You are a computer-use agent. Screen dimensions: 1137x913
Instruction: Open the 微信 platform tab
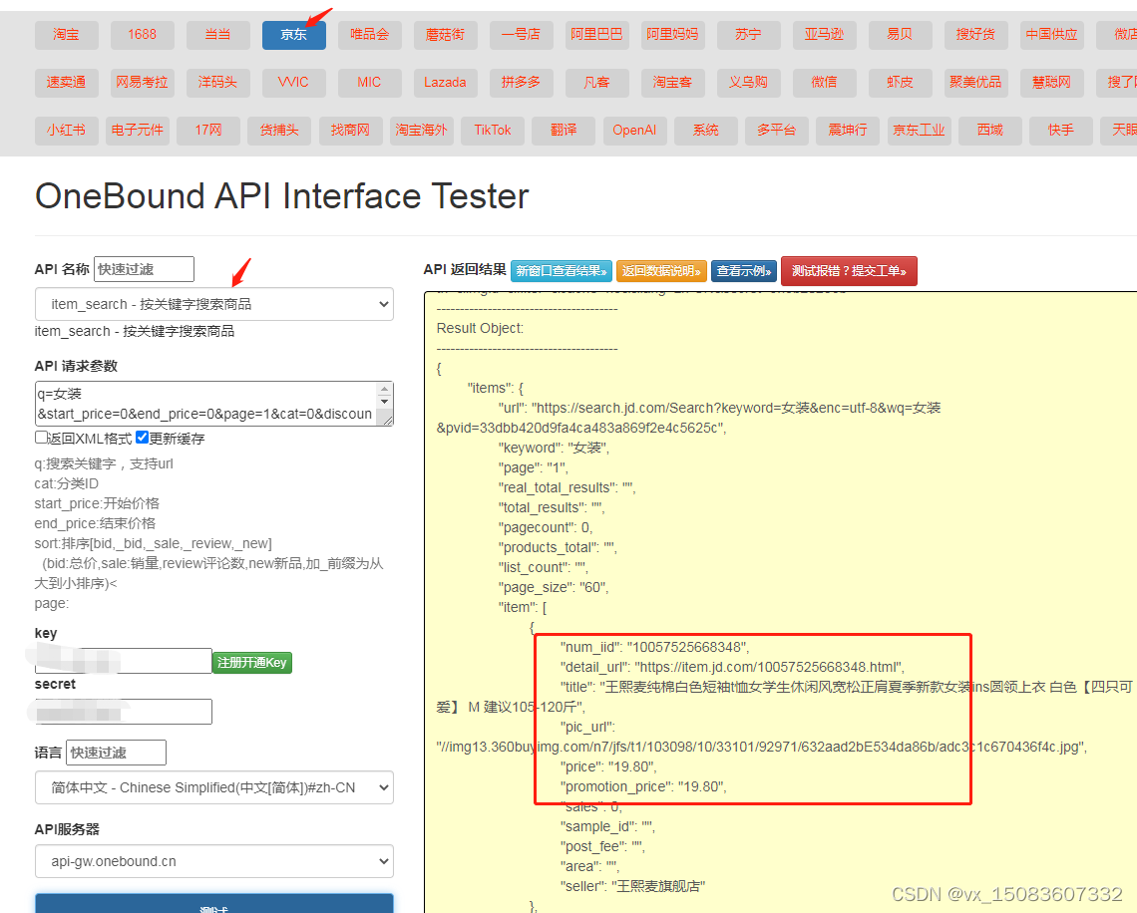(825, 83)
